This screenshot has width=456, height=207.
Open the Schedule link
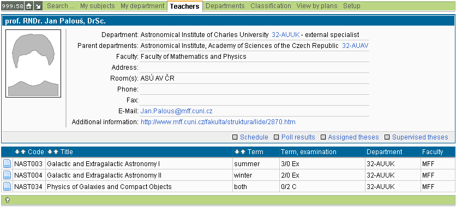[254, 137]
